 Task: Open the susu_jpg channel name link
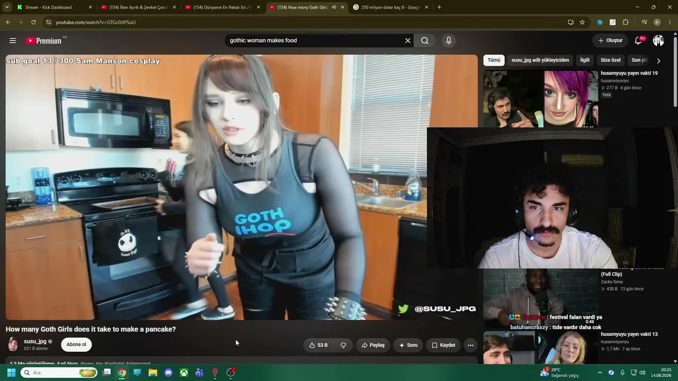[x=35, y=341]
